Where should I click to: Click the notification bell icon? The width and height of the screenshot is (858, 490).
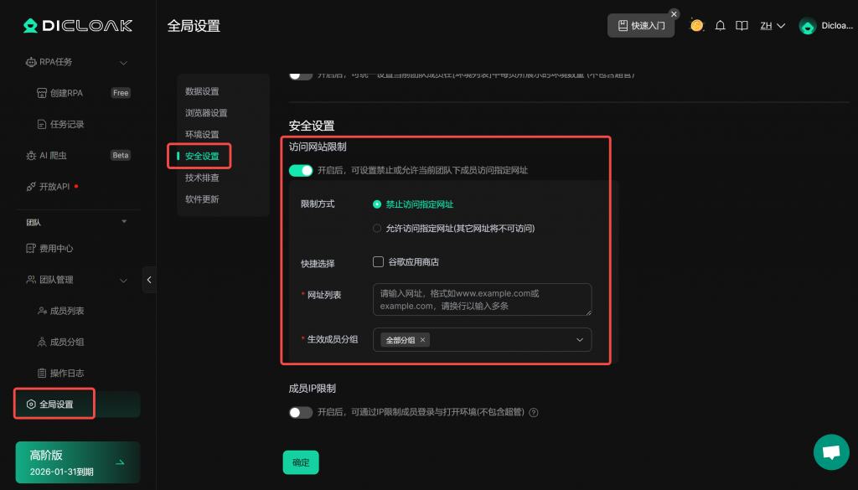720,26
